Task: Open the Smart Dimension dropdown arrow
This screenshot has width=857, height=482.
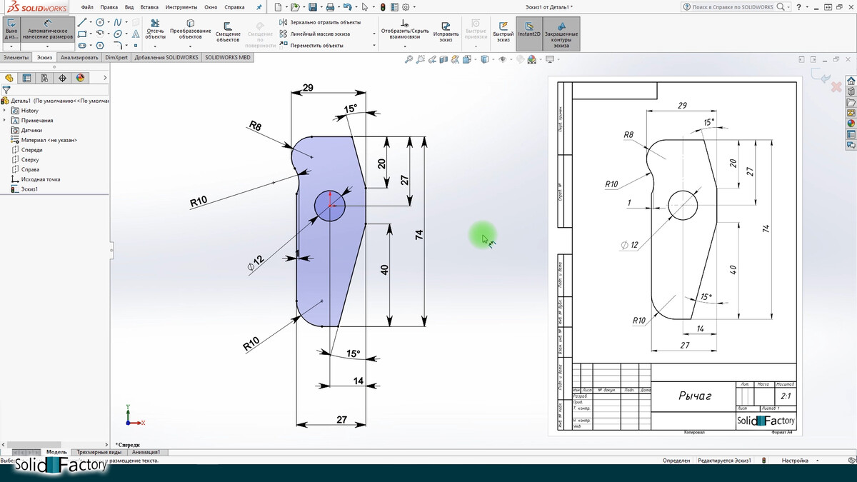Action: tap(47, 46)
